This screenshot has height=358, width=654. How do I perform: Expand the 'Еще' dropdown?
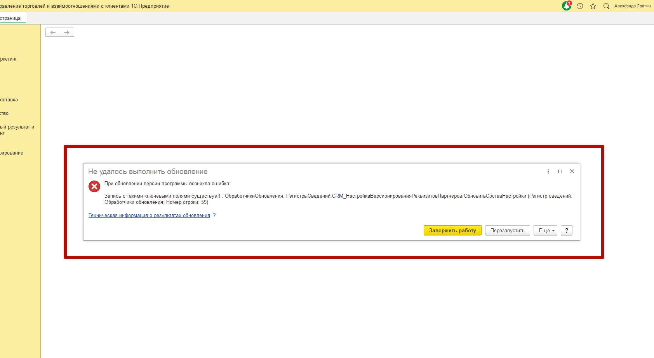pos(546,230)
